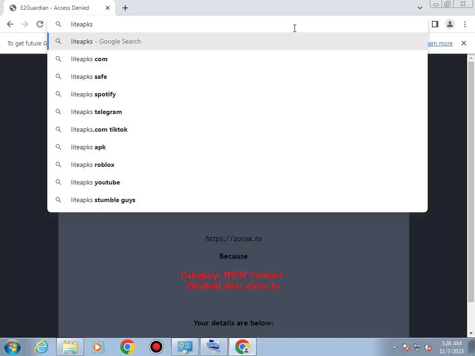The image size is (475, 356).
Task: Show hidden tray icons arrow
Action: (394, 347)
